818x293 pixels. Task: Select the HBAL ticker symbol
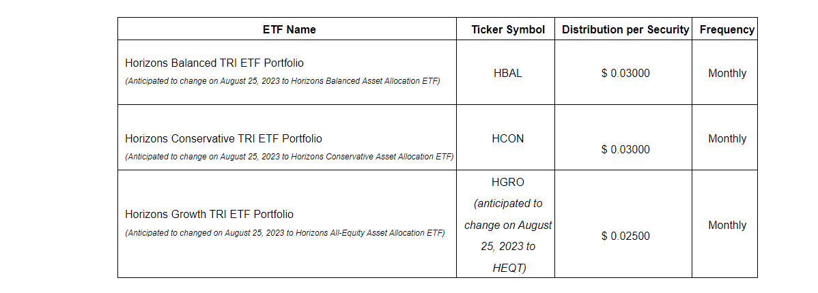(x=507, y=73)
